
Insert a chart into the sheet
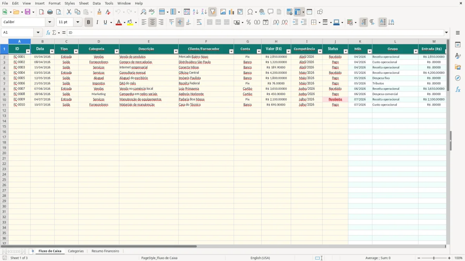pyautogui.click(x=232, y=12)
